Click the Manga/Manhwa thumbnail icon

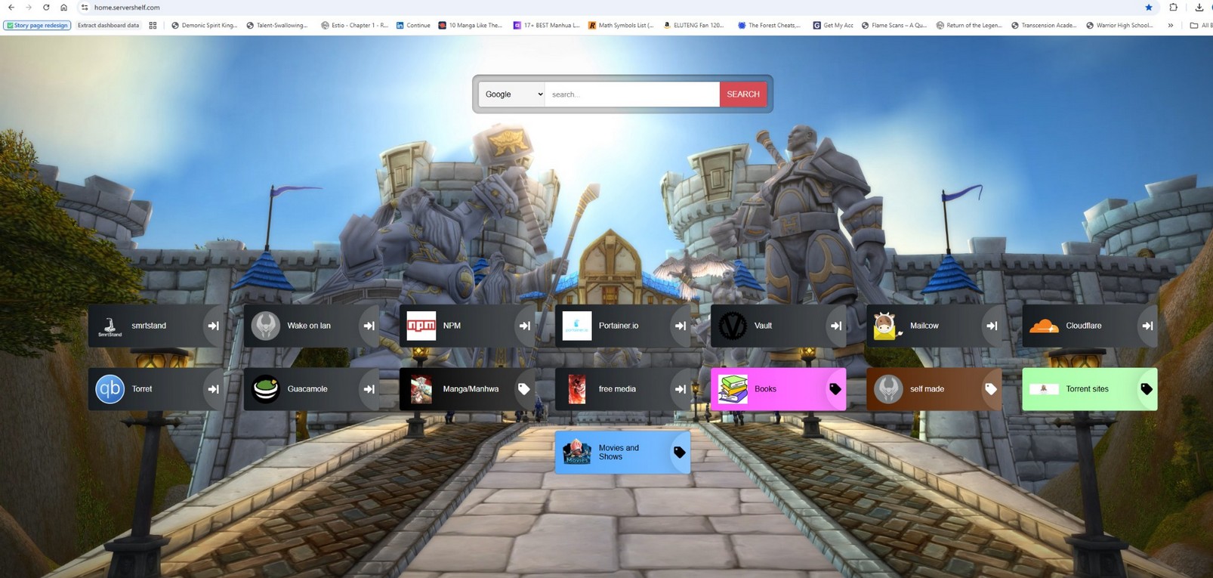pos(421,389)
